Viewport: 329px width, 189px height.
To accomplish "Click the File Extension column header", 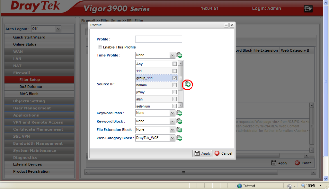I will point(265,50).
